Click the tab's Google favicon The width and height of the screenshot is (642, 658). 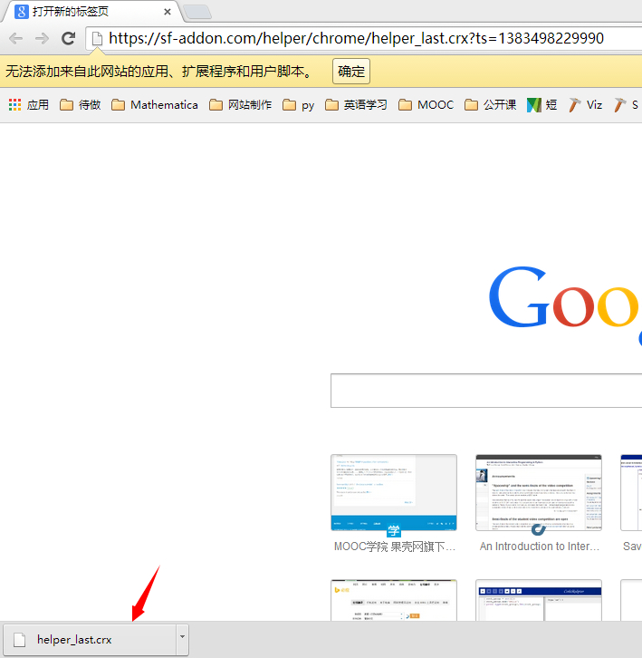click(22, 12)
